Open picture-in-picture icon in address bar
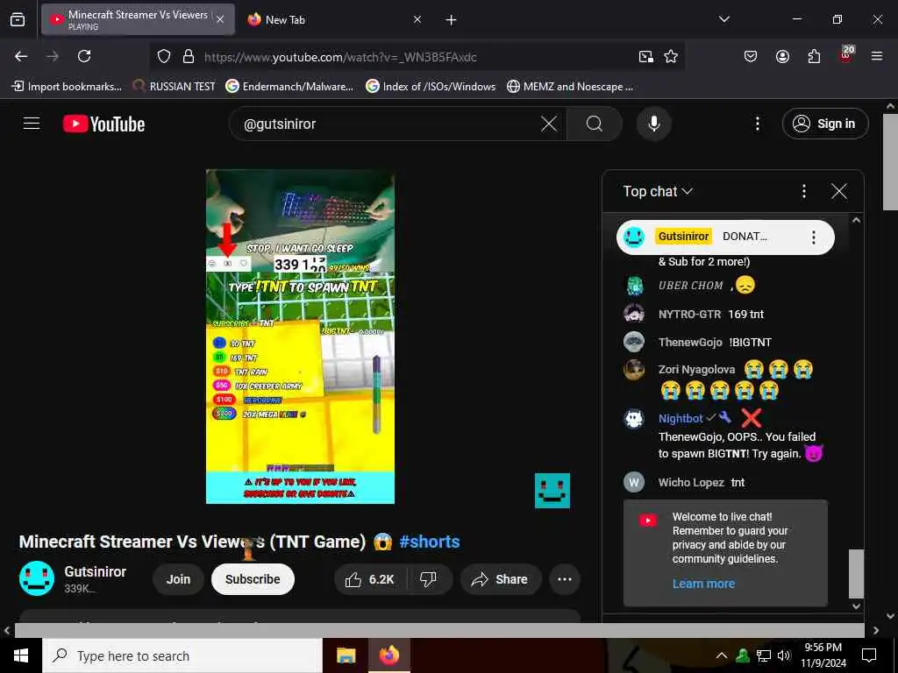 coord(646,56)
